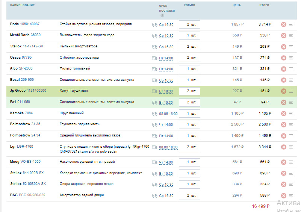The width and height of the screenshot is (301, 212).
Task: Click truck icon in Kamoka 7084 row
Action: click(154, 114)
